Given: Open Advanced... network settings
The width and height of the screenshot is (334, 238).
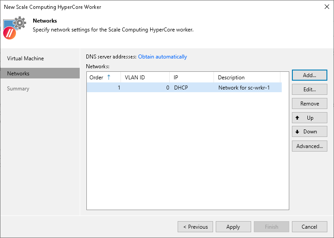Looking at the screenshot, I should 309,146.
